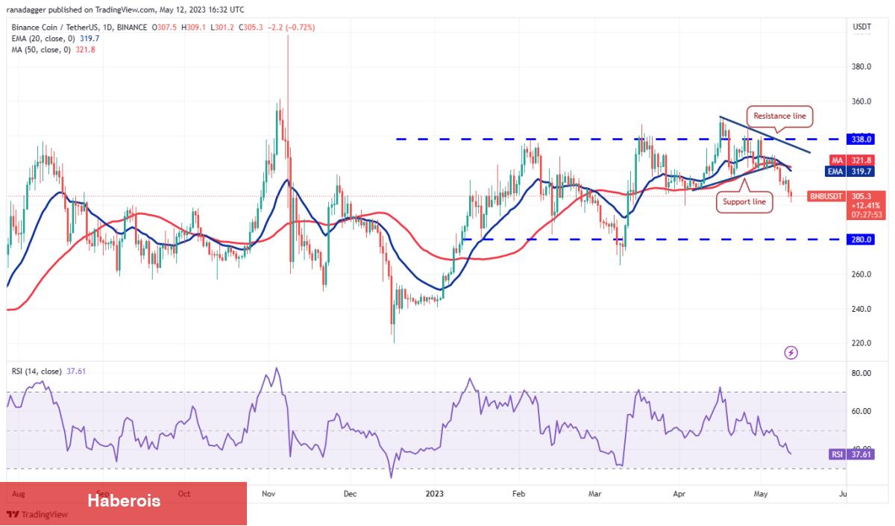
Task: Click the May label on time axis
Action: coord(761,493)
